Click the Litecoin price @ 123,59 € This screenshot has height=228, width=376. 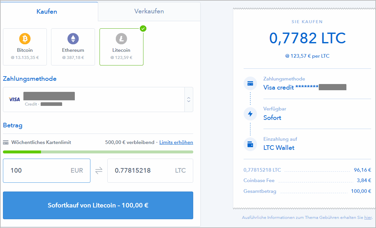coord(121,58)
